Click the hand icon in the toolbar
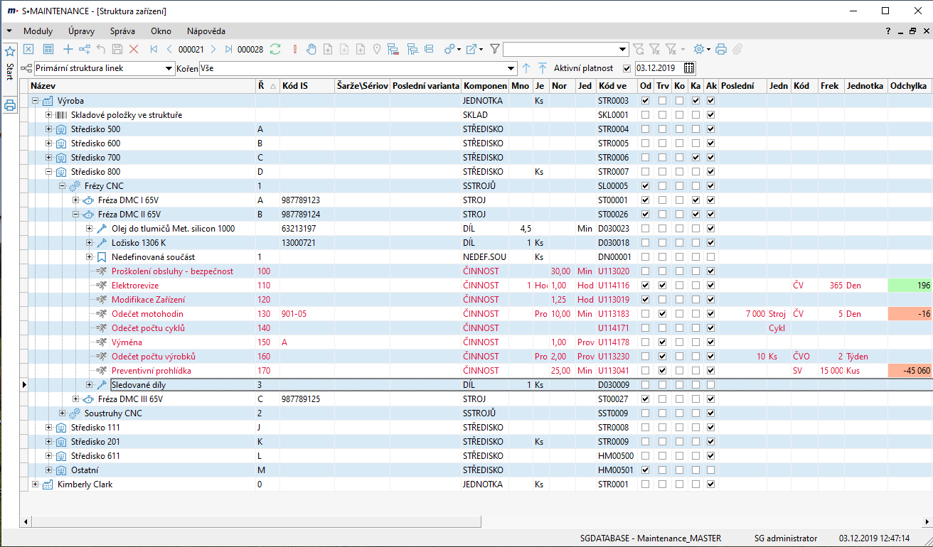 (311, 49)
